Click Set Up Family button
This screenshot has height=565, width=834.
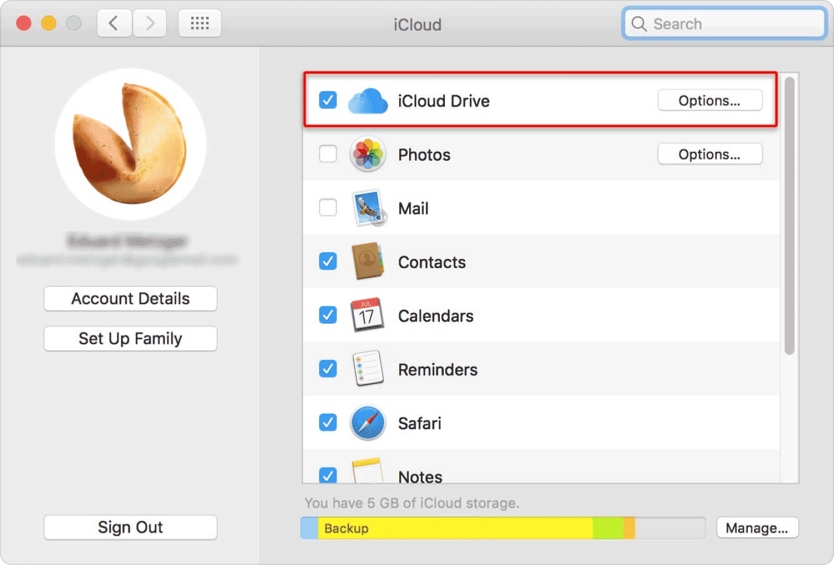click(130, 339)
